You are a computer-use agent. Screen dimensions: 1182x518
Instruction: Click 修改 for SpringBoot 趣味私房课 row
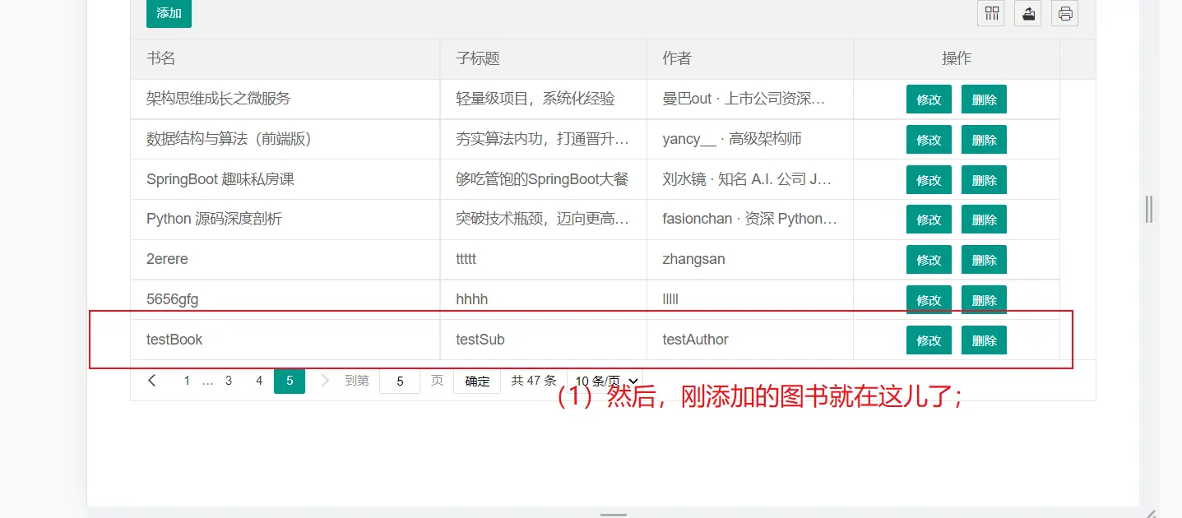coord(929,180)
